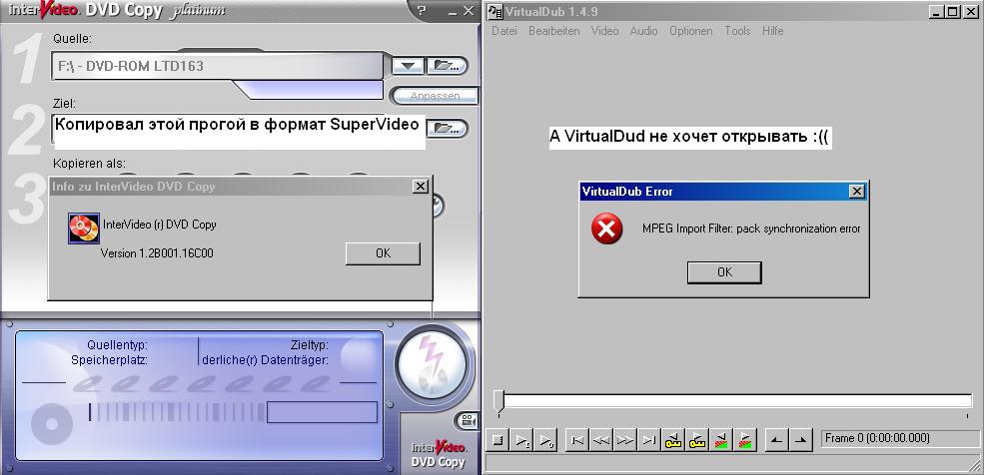Image resolution: width=984 pixels, height=475 pixels.
Task: Click OK in InterVideo DVD Copy info dialog
Action: click(383, 253)
